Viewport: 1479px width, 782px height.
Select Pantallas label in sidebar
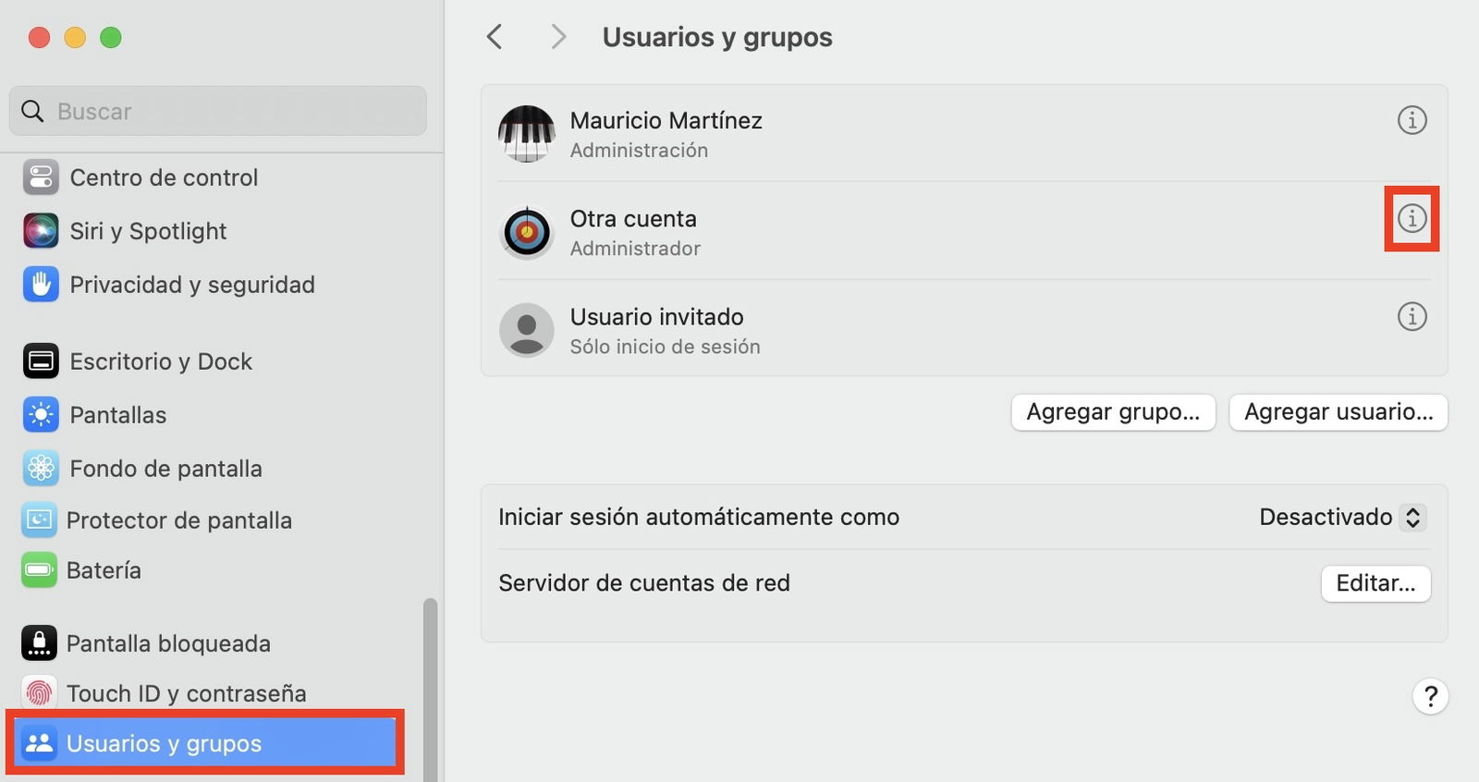click(x=118, y=415)
